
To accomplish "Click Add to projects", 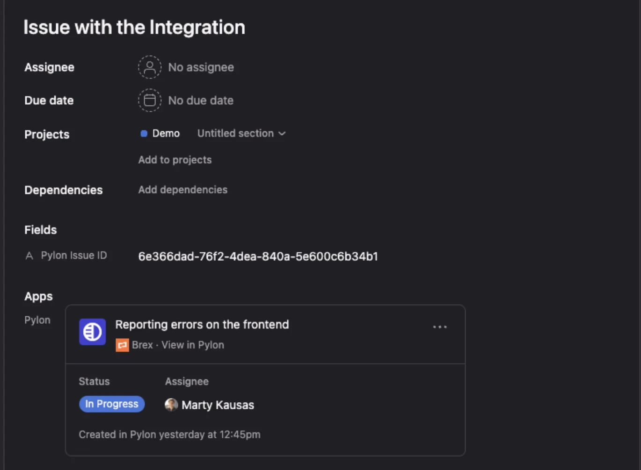I will [x=175, y=160].
